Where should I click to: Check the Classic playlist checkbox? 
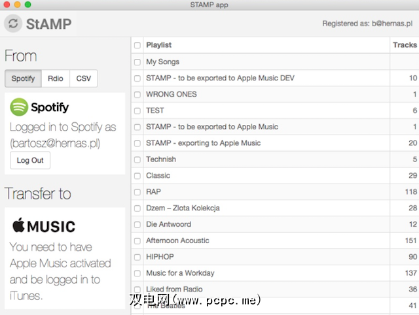[137, 176]
